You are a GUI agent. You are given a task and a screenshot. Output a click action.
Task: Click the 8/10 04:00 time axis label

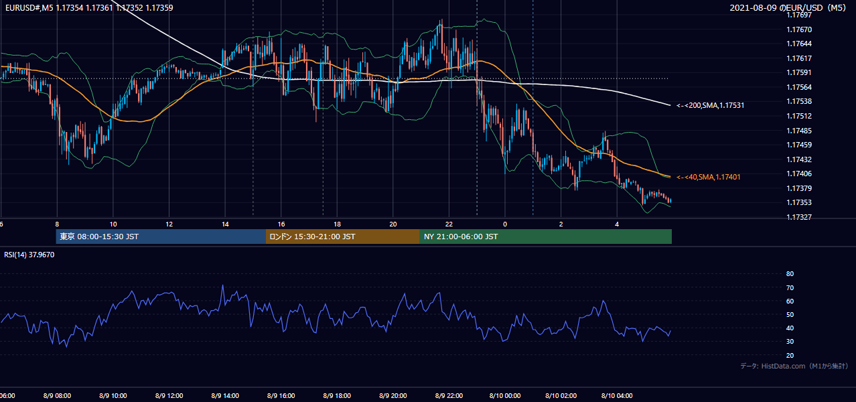point(617,396)
